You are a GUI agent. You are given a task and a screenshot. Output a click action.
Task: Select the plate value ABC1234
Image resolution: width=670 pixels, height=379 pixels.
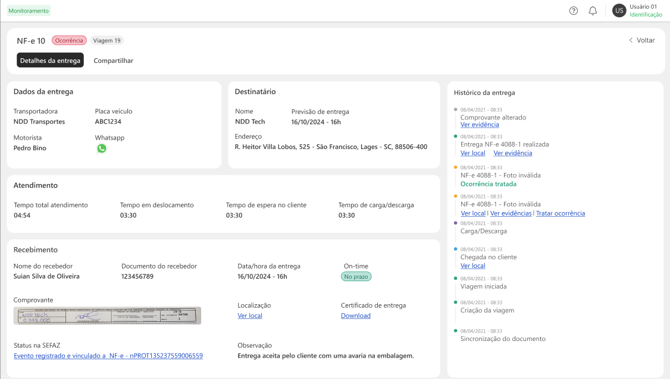click(x=108, y=122)
